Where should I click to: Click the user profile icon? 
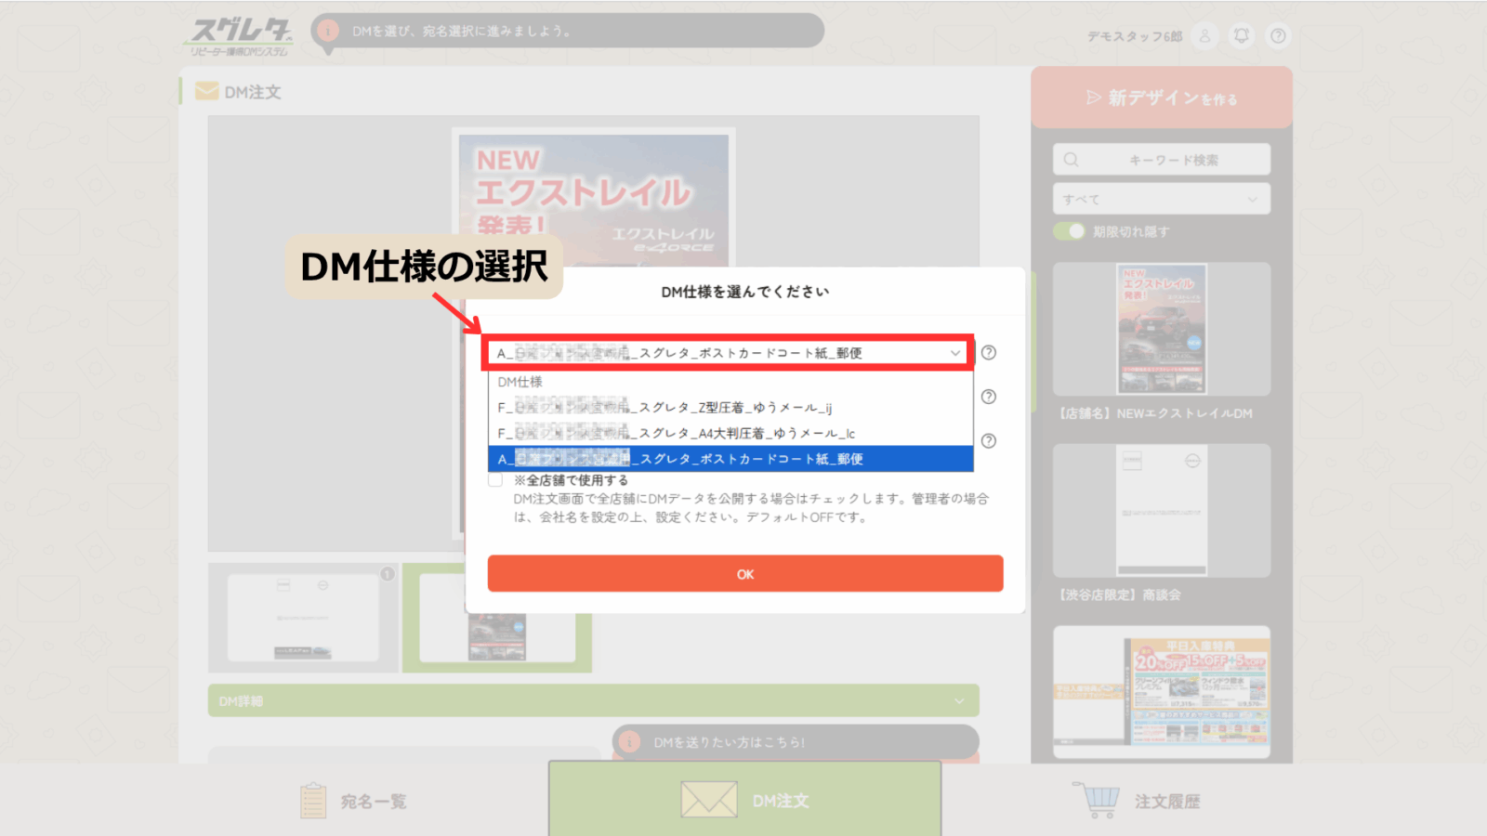click(x=1204, y=36)
